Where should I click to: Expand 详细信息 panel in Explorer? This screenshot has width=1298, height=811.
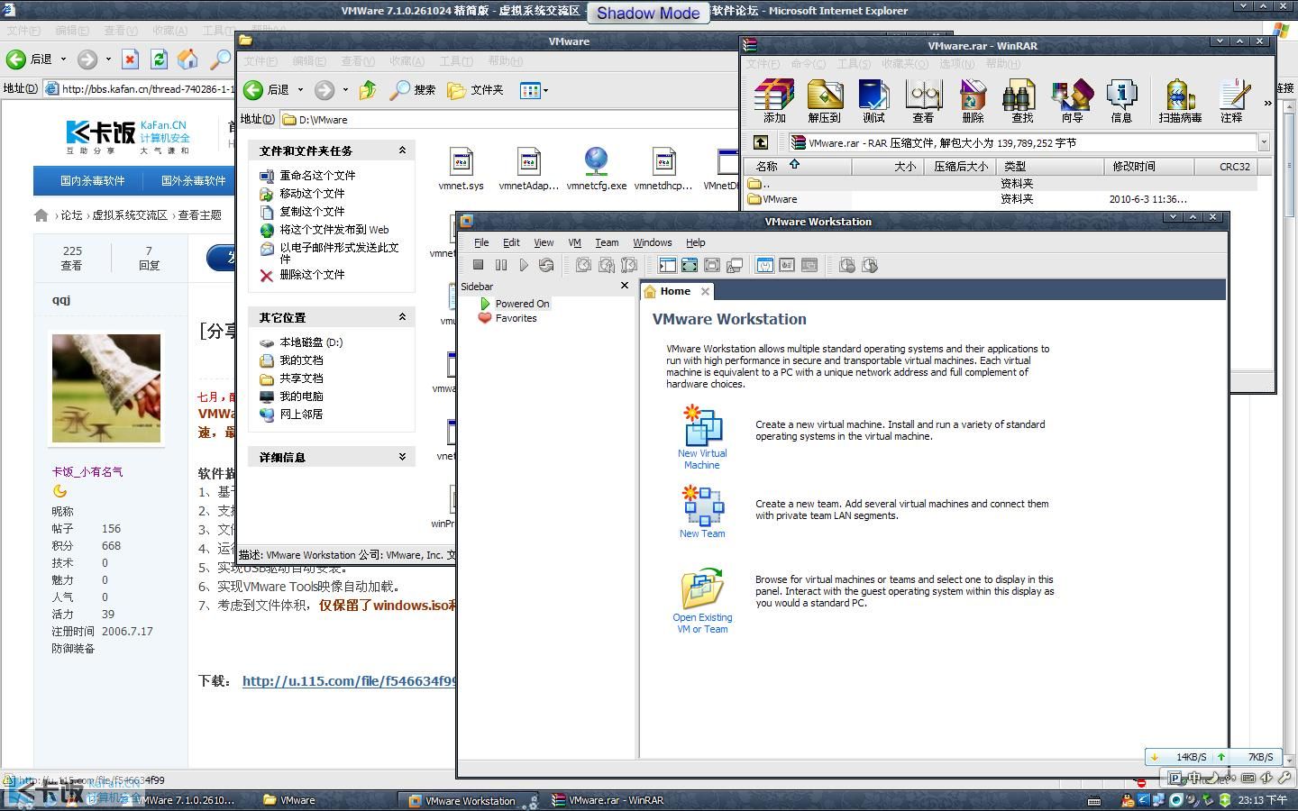pyautogui.click(x=402, y=457)
